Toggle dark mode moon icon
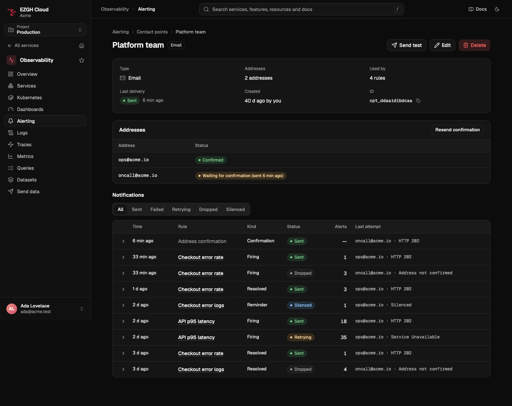Screen dimensions: 512x406 (x=497, y=9)
